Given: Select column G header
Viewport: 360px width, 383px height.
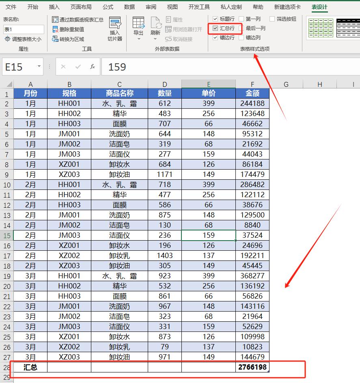Looking at the screenshot, I should tap(286, 84).
